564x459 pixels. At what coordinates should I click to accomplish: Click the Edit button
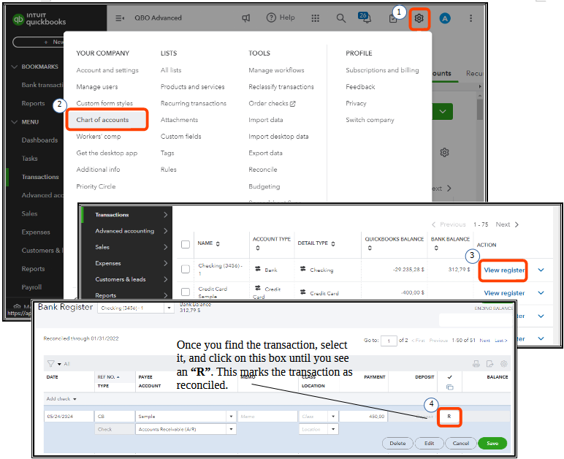(429, 443)
